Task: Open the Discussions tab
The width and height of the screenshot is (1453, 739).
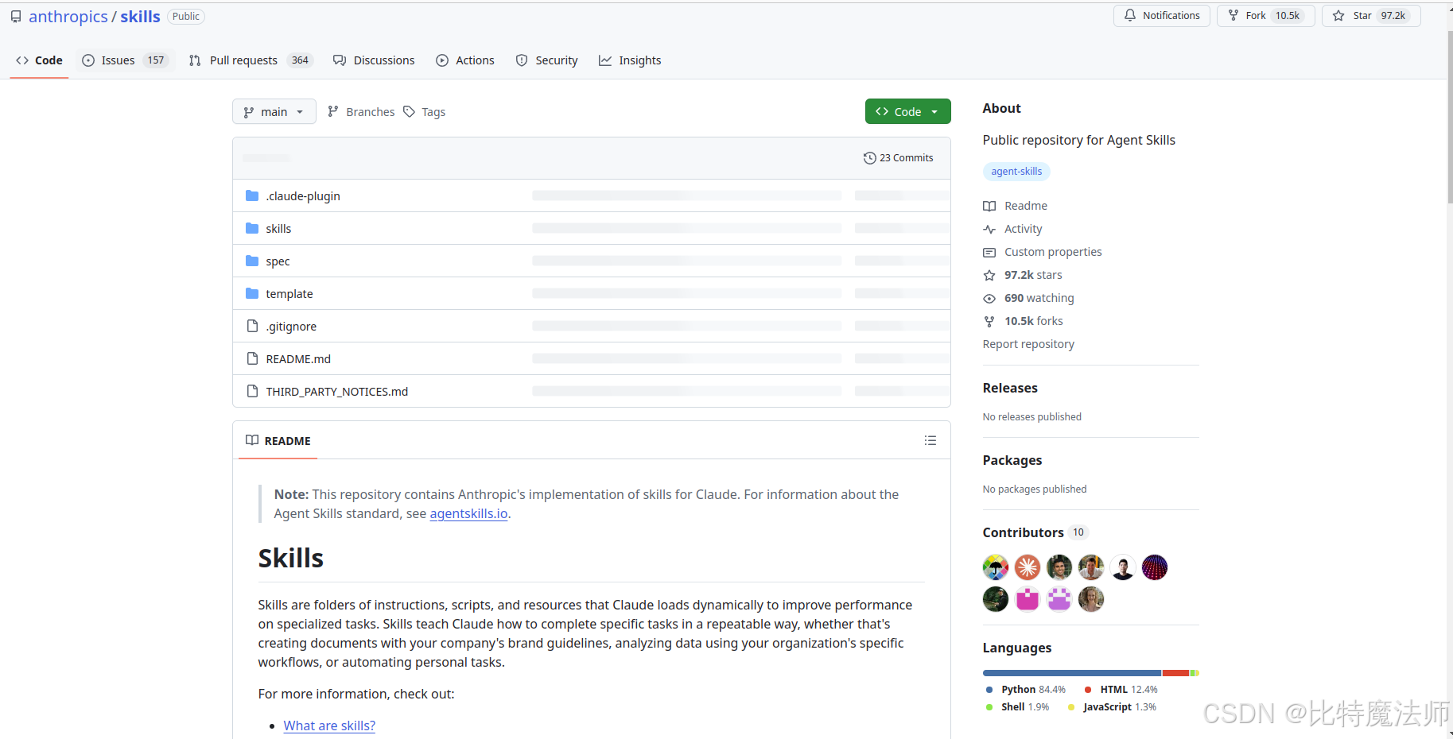Action: tap(374, 60)
